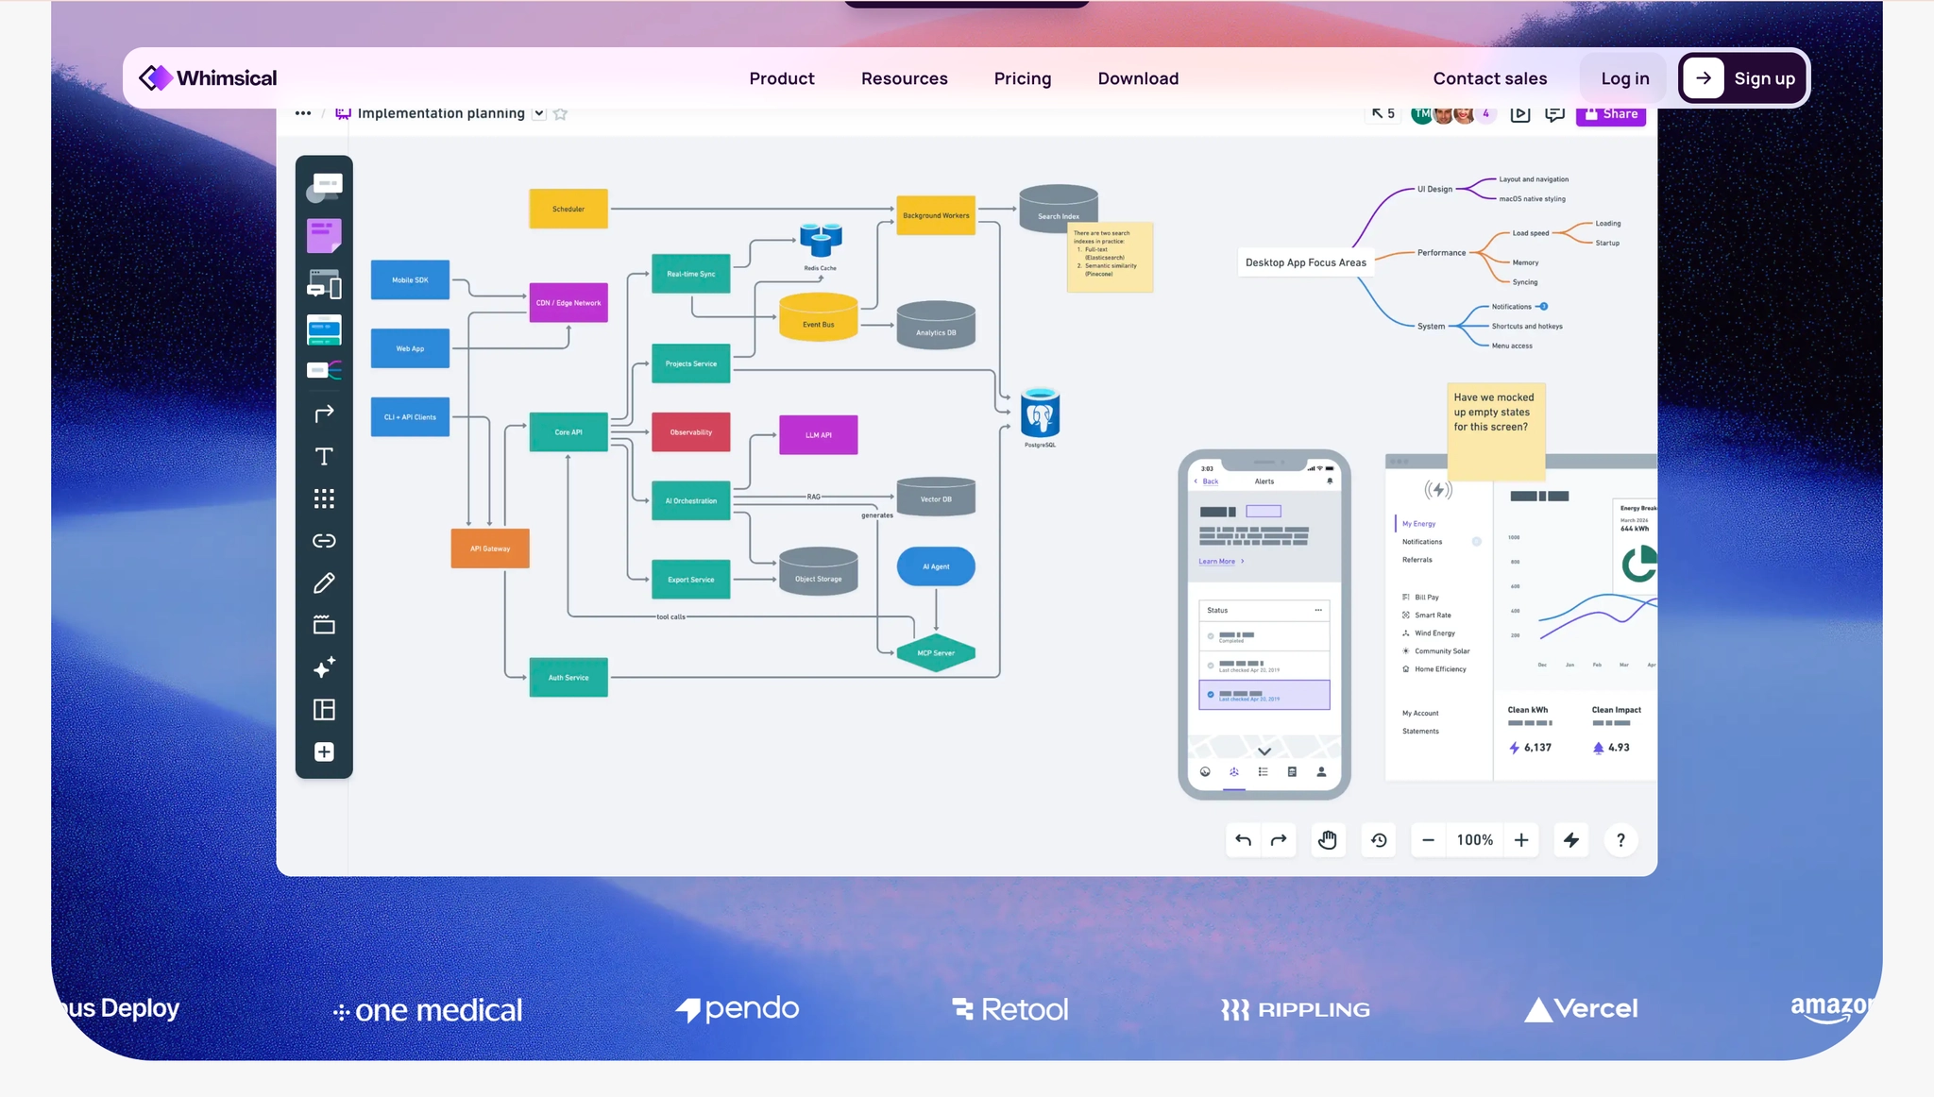
Task: Click the zoom in plus button
Action: coord(1521,840)
